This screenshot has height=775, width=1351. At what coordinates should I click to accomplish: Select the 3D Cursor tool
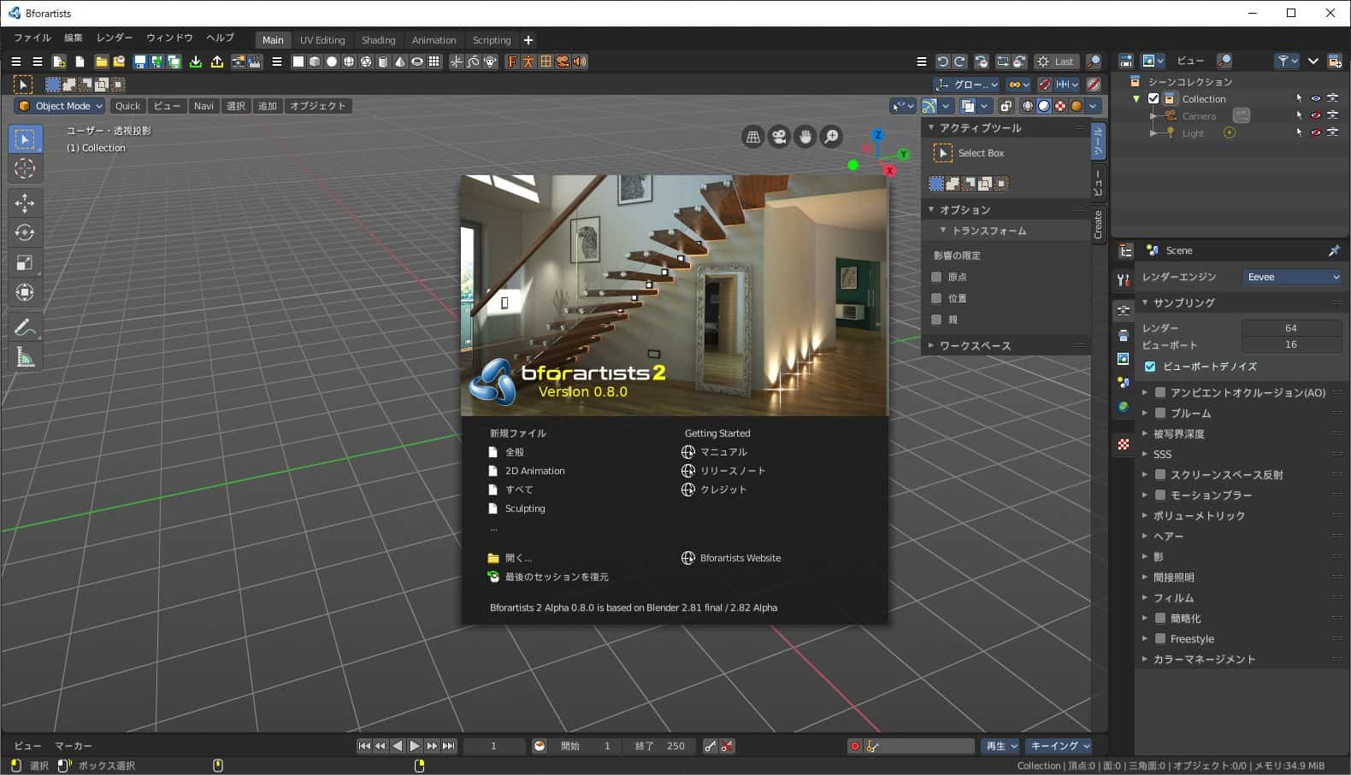click(x=25, y=168)
